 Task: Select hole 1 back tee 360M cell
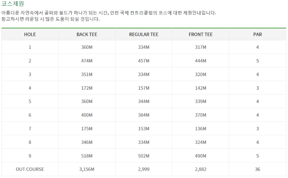[87, 47]
